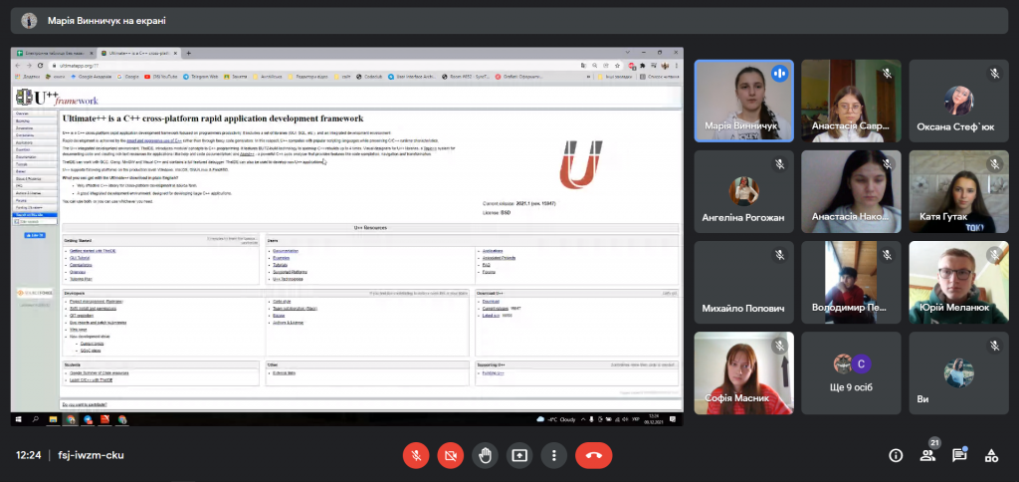Open the three-dot more options menu
Image resolution: width=1019 pixels, height=482 pixels.
[554, 455]
